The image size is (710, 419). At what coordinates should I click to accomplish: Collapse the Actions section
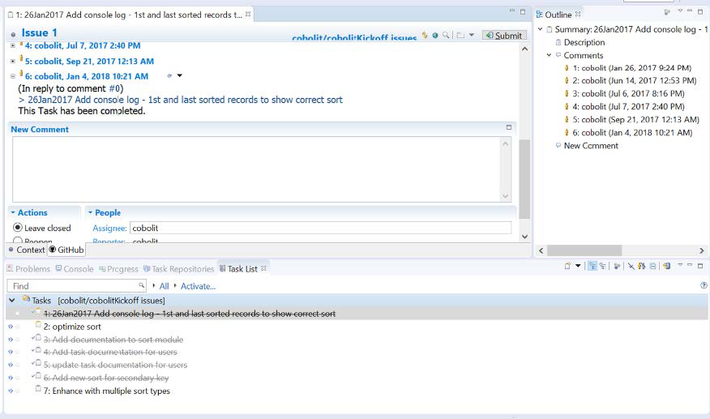coord(13,212)
